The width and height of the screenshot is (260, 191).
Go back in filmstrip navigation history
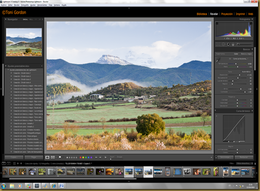tap(18, 163)
